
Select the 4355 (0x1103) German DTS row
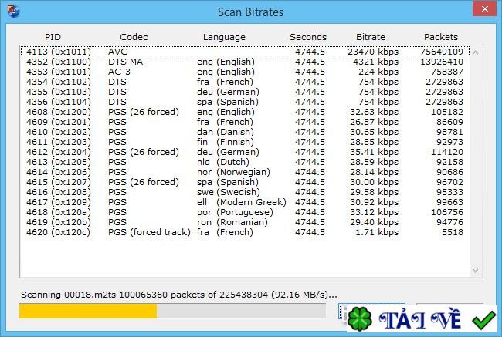(x=245, y=92)
